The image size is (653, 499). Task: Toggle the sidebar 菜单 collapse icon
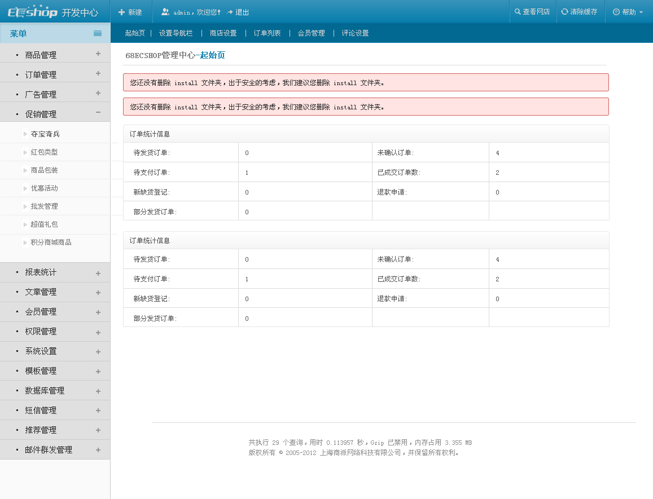coord(98,33)
